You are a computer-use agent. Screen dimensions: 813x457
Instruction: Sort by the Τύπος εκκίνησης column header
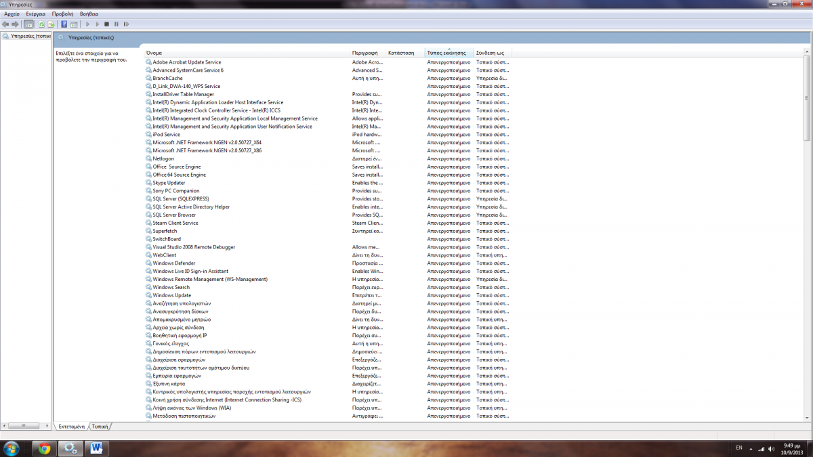click(449, 52)
